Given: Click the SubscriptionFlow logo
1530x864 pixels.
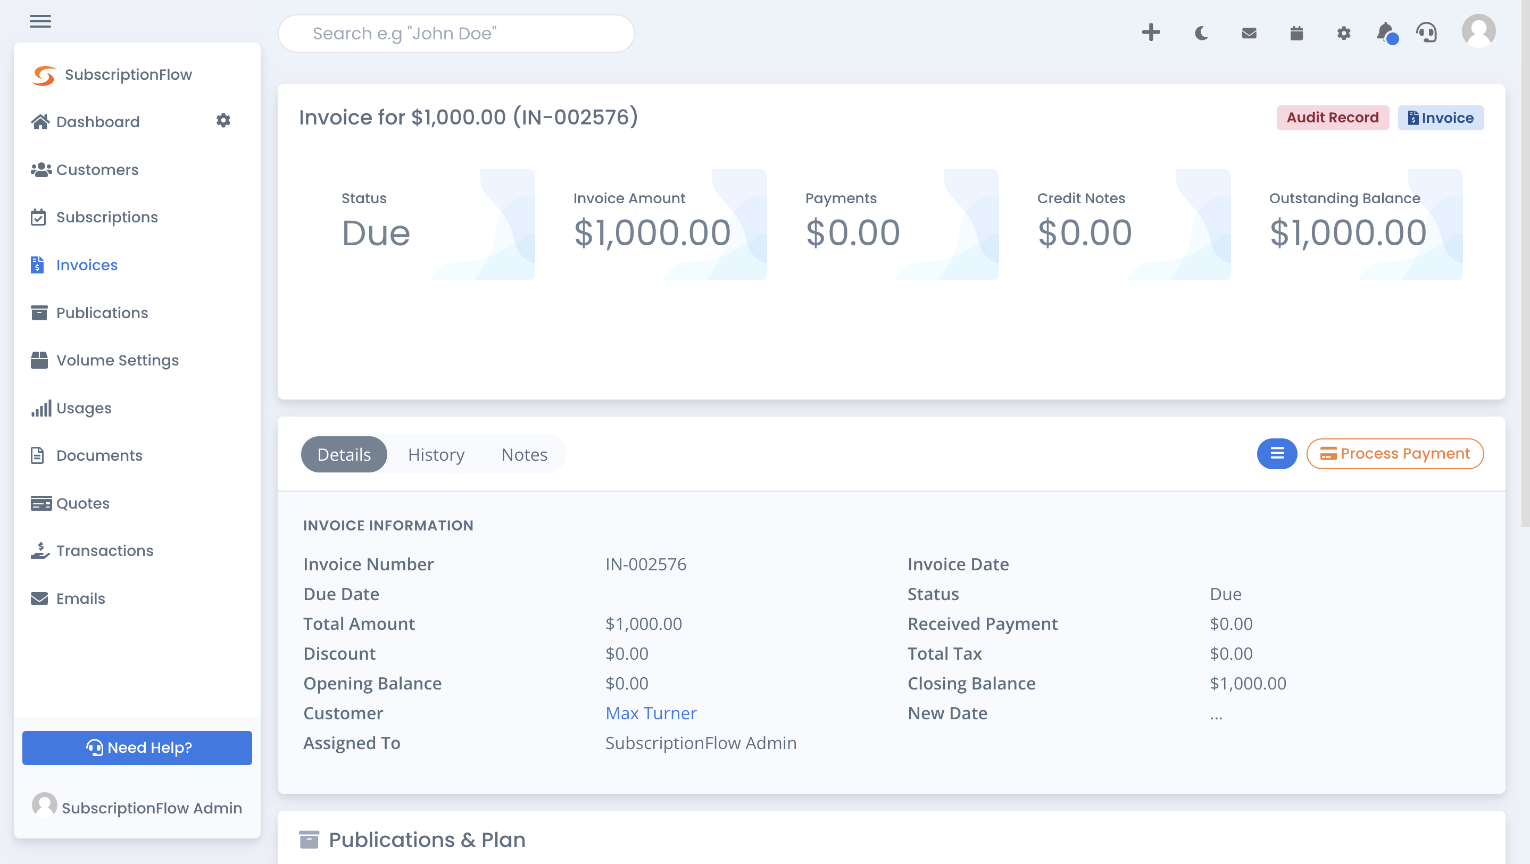Looking at the screenshot, I should 44,75.
